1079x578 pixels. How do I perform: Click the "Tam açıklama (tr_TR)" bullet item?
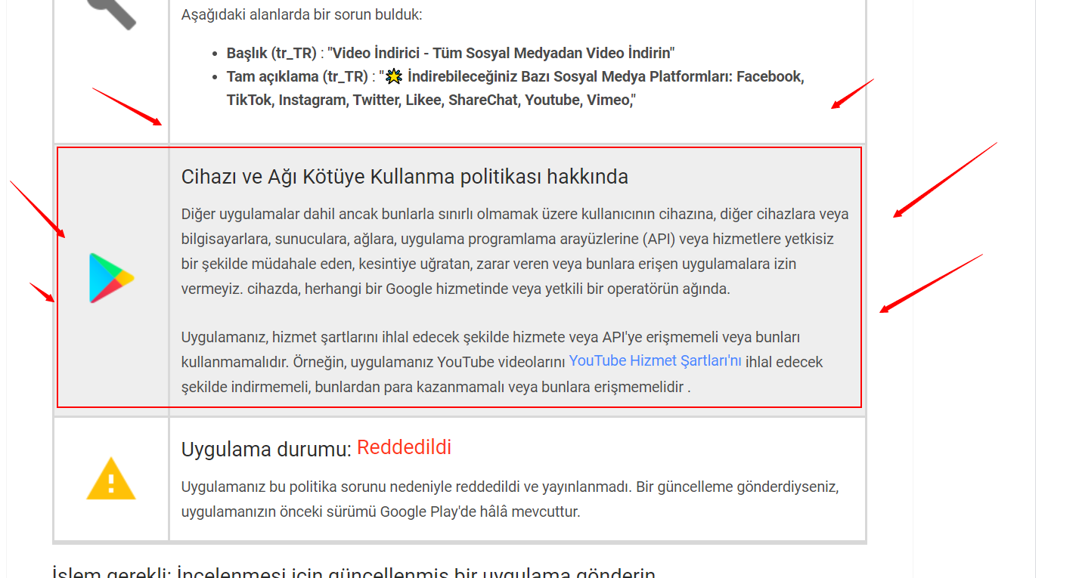coord(515,88)
